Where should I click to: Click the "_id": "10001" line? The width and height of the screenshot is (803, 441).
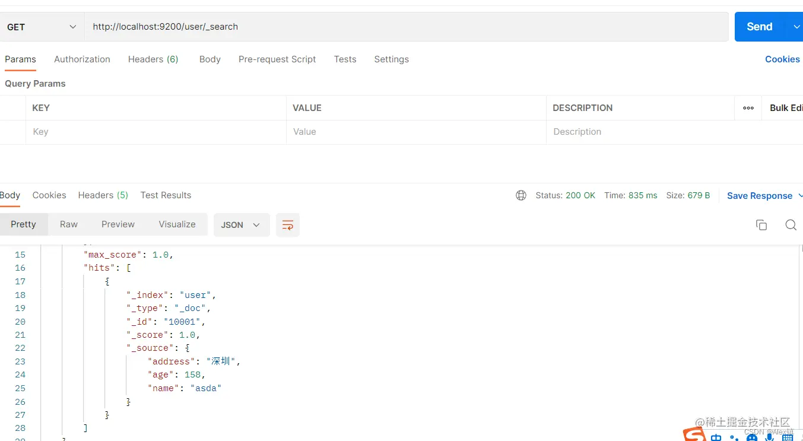pos(166,322)
